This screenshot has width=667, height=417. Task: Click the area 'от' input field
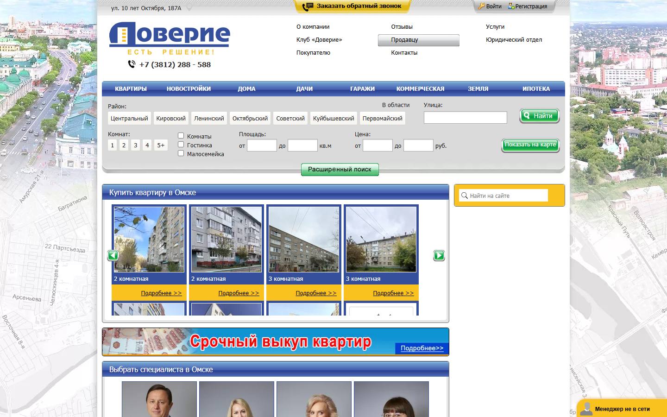point(262,145)
